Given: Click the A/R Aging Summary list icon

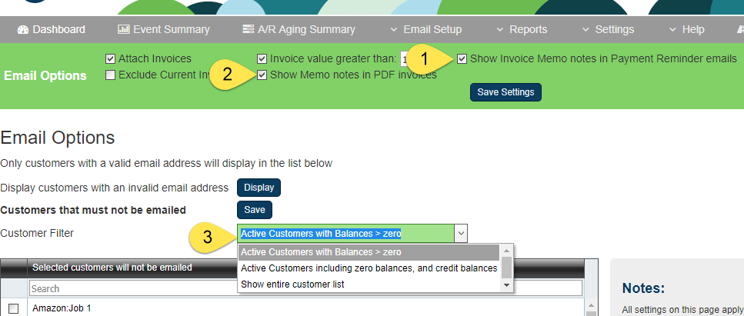Looking at the screenshot, I should tap(248, 30).
